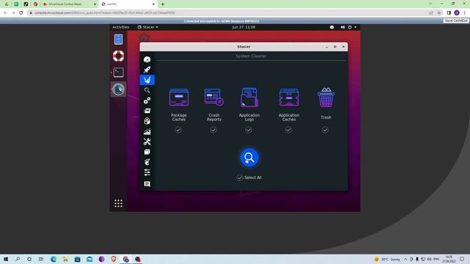470x264 pixels.
Task: Show hidden system tray icons chevron
Action: coord(405,259)
